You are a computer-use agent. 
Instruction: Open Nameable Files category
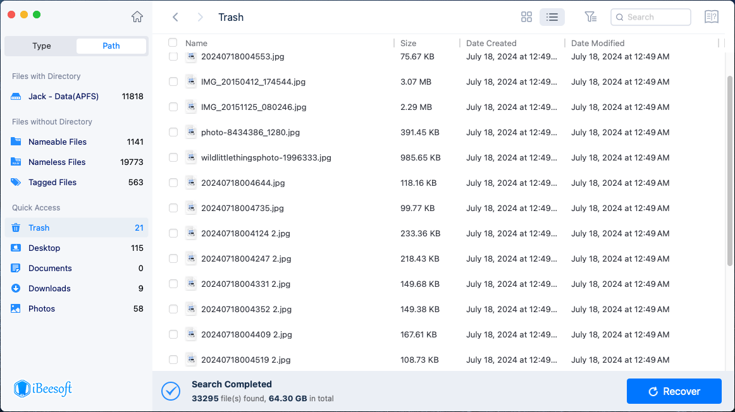tap(77, 142)
